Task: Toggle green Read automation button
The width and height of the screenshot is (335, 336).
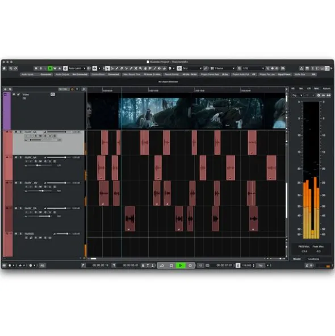Action: [x=50, y=68]
